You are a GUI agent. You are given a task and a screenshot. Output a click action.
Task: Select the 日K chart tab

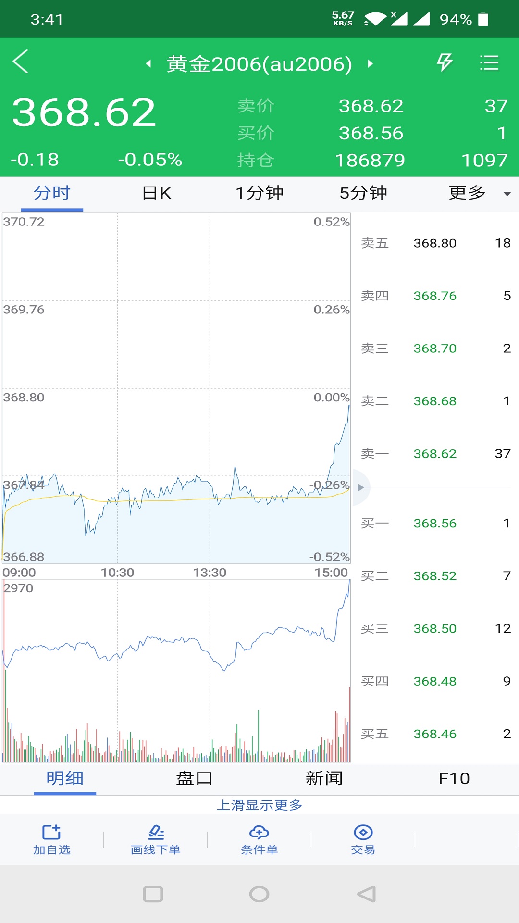pos(157,193)
